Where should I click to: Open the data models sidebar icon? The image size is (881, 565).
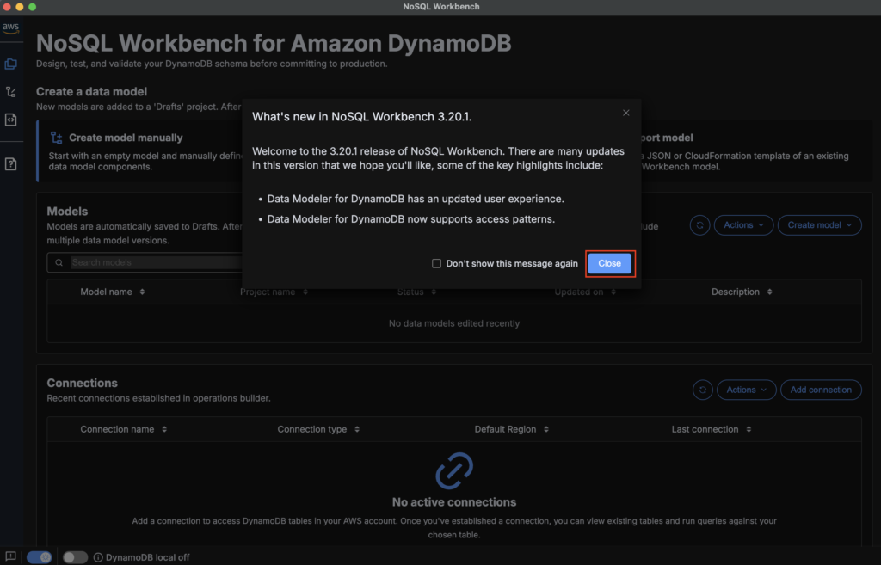tap(10, 64)
